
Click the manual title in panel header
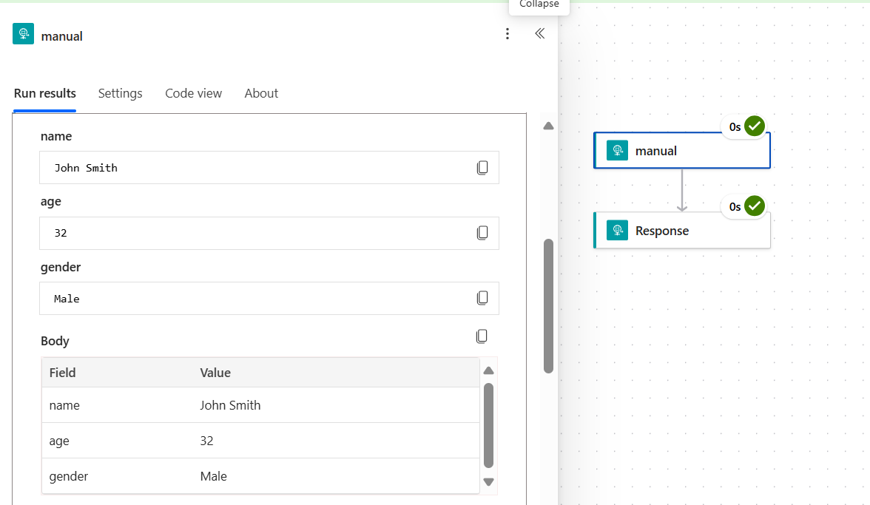click(x=61, y=36)
